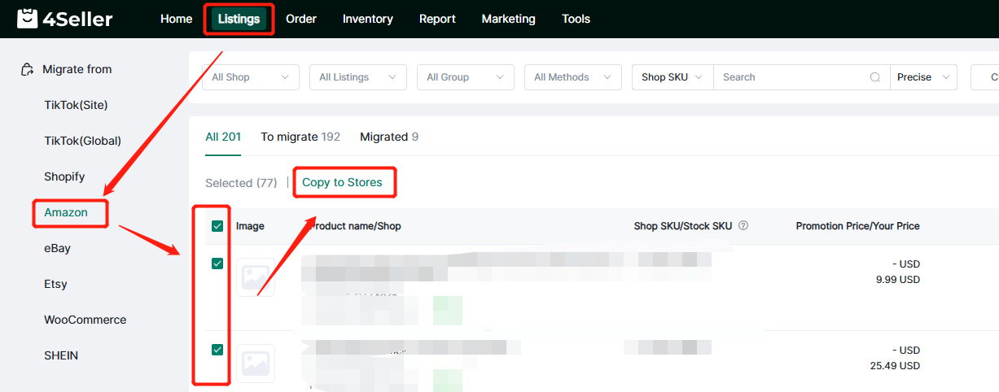Open the 25.49 USD product image placeholder
This screenshot has width=999, height=392.
pos(255,363)
